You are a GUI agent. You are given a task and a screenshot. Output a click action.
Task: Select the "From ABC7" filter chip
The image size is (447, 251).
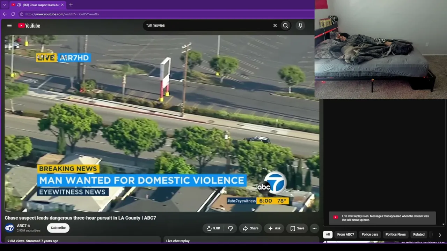pos(346,235)
